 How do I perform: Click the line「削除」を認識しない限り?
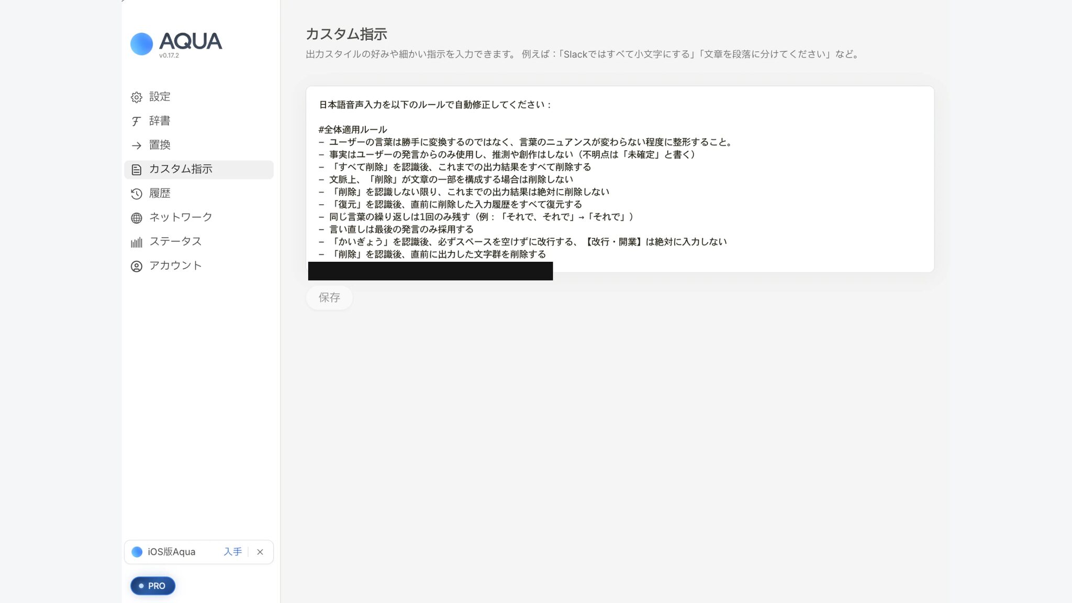coord(464,192)
